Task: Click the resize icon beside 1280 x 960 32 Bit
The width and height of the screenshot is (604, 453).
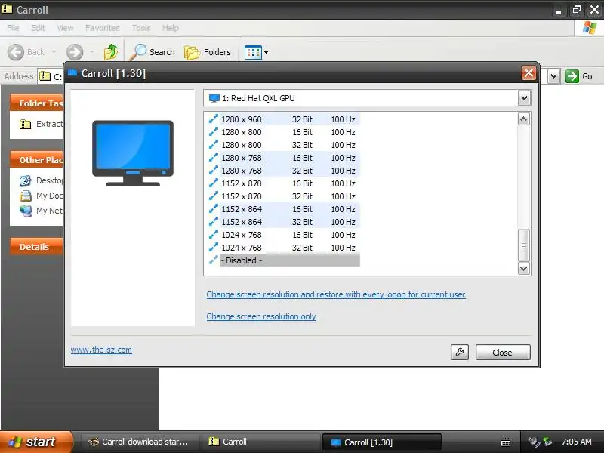Action: click(x=213, y=119)
